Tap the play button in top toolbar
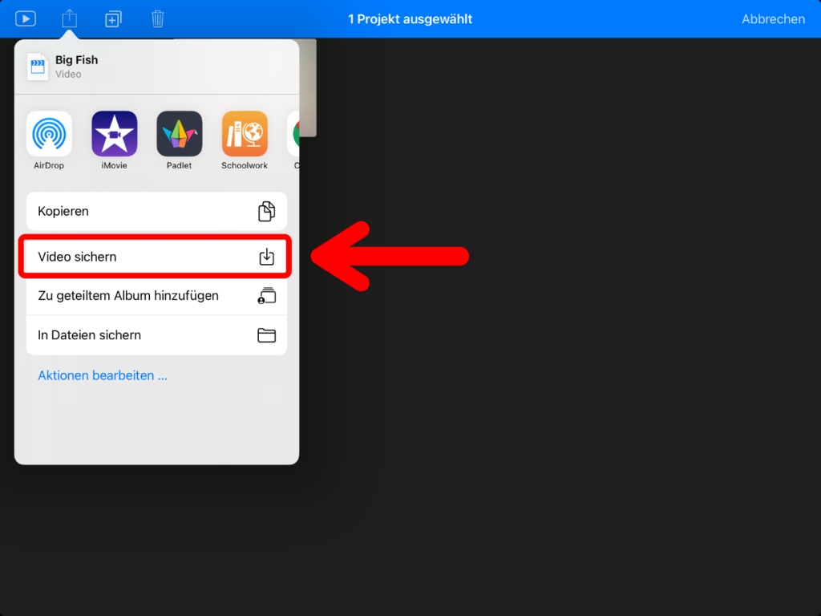 pyautogui.click(x=26, y=18)
